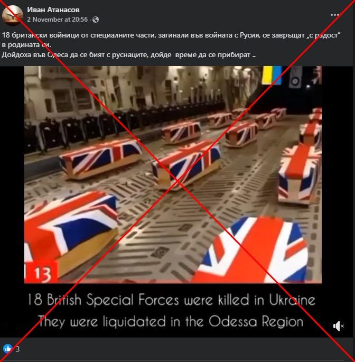
Task: Click the Ukrainian flag hanging in the video
Action: pos(273,75)
